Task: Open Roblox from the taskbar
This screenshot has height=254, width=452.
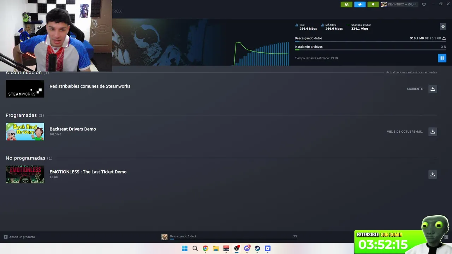Action: [x=268, y=248]
